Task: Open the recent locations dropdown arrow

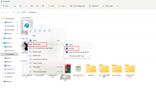Action: click(x=10, y=12)
